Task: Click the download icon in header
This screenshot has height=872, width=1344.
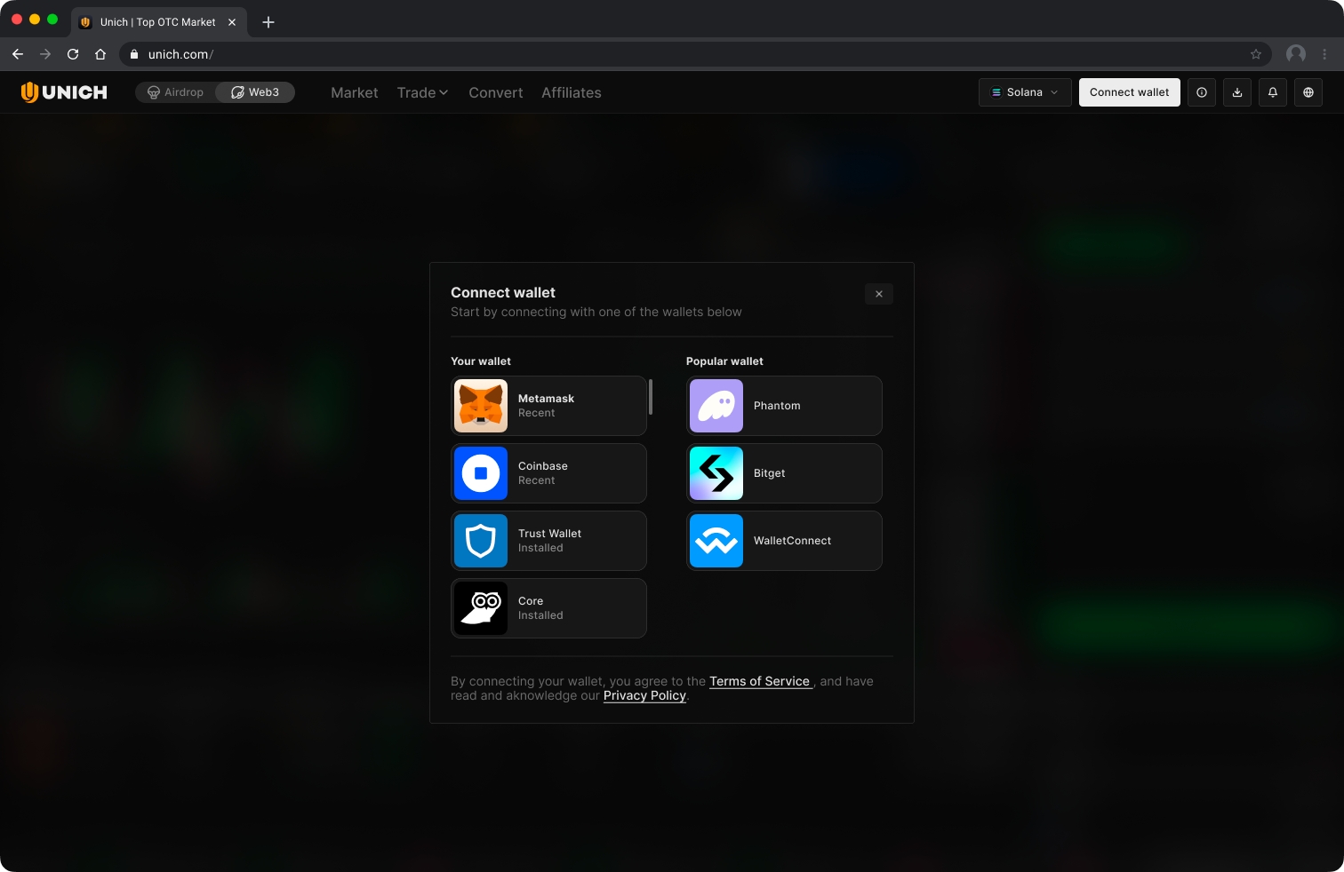Action: click(x=1237, y=92)
